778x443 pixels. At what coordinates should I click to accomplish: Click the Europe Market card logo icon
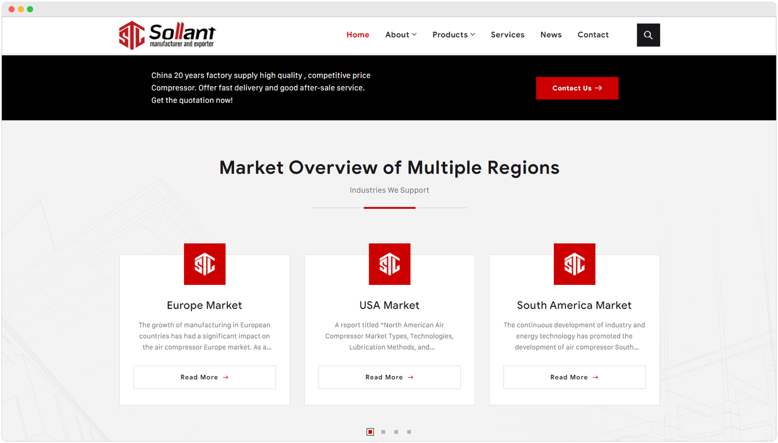204,264
